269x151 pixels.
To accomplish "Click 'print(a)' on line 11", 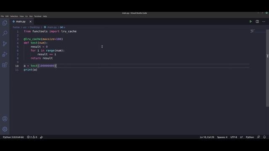I will pos(31,70).
